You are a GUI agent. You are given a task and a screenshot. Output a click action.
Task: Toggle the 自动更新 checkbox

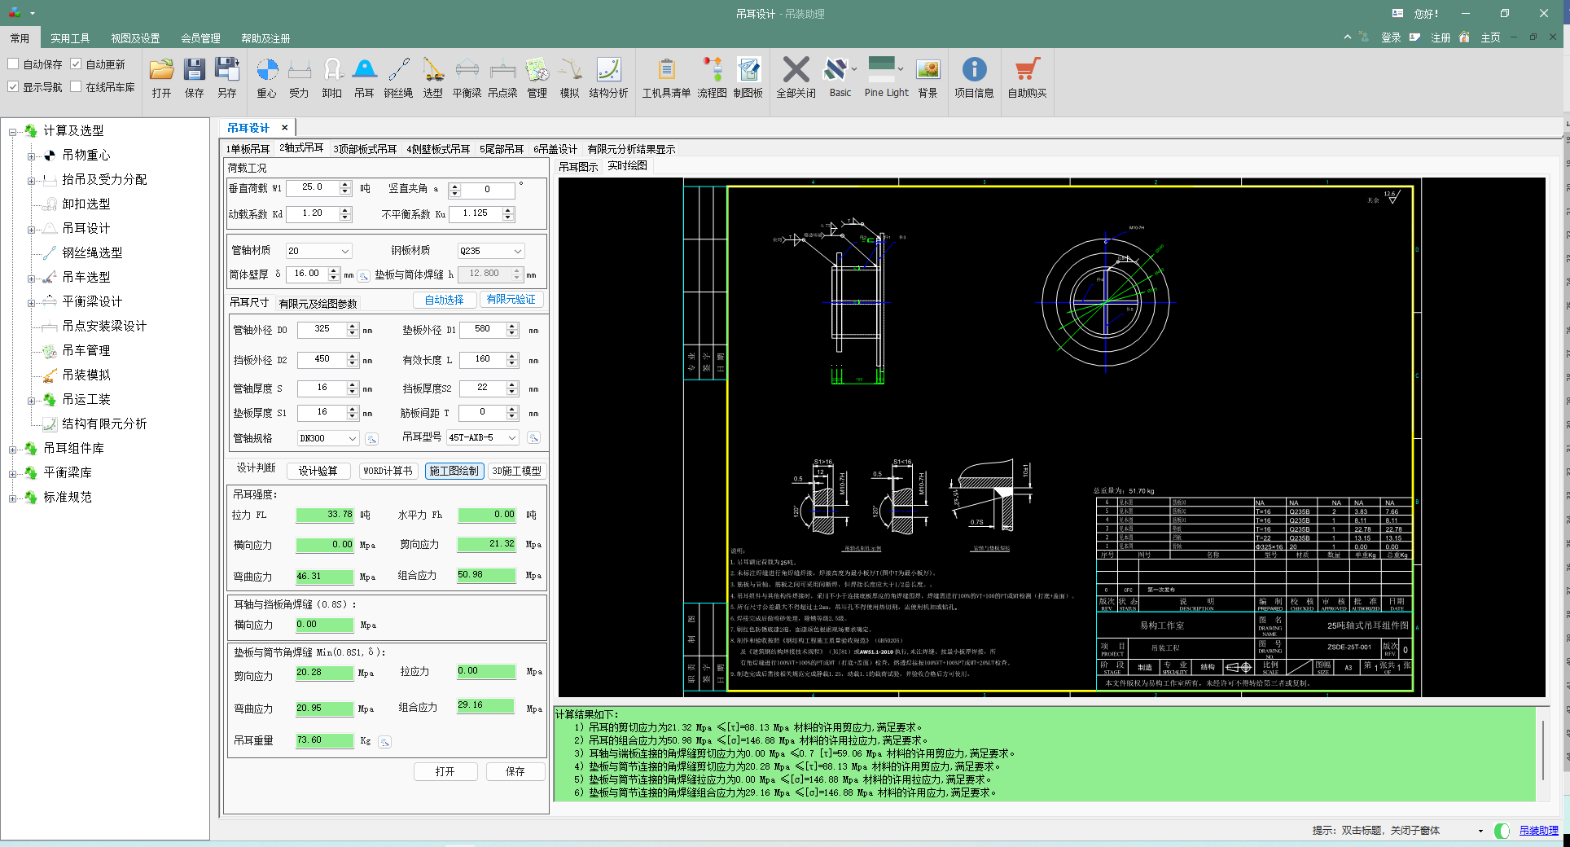pyautogui.click(x=77, y=64)
